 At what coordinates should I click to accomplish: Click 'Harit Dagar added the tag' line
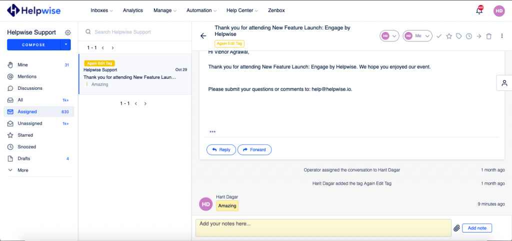point(352,183)
